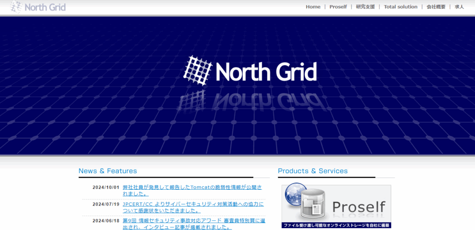Open the Proself menu item
This screenshot has height=230, width=475.
click(338, 6)
